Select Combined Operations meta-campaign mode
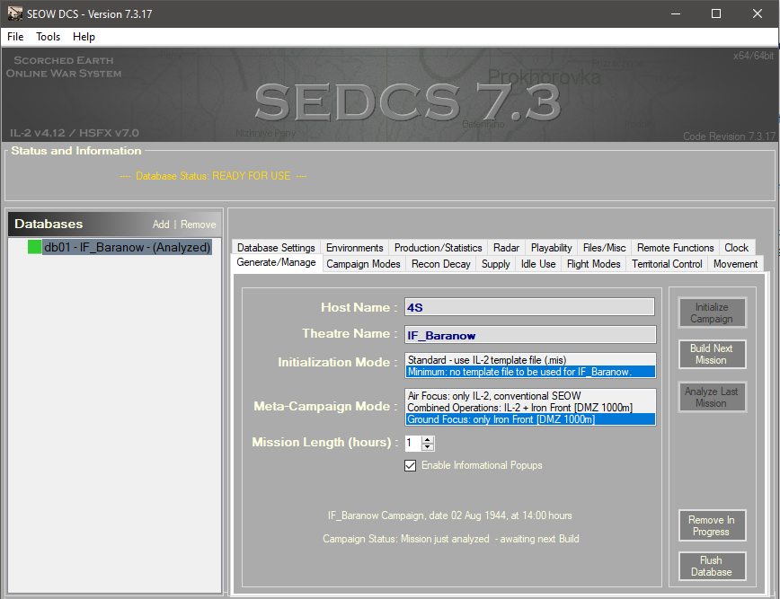Viewport: 780px width, 599px height. pyautogui.click(x=530, y=408)
